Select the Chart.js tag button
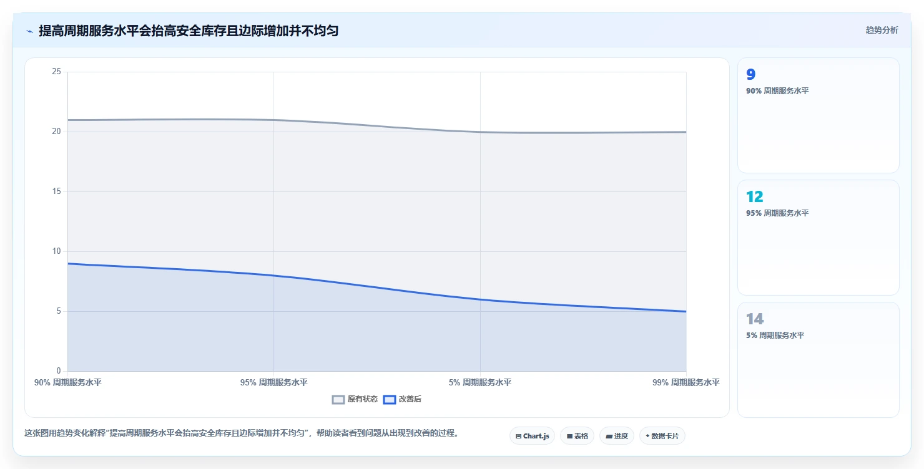Screen dimensions: 924x469 coord(532,436)
